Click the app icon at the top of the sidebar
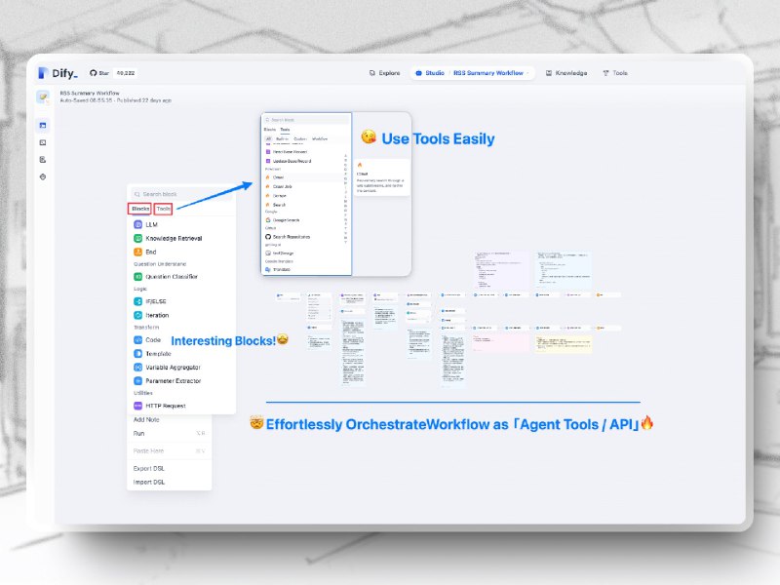 coord(43,97)
